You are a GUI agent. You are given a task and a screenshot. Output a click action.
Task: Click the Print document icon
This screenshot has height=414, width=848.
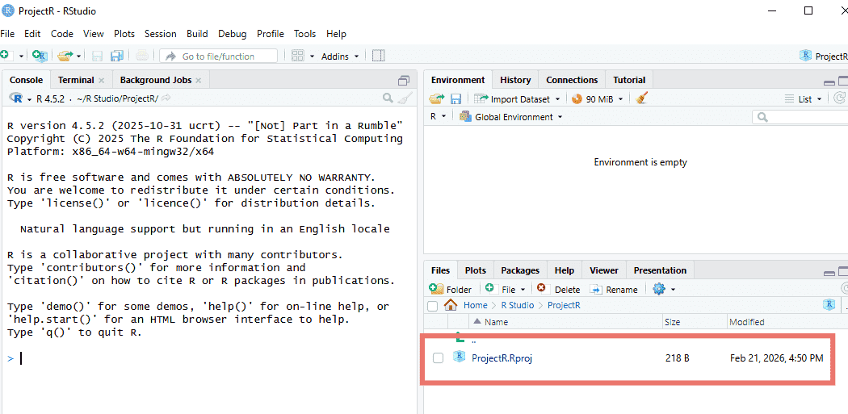coord(141,56)
